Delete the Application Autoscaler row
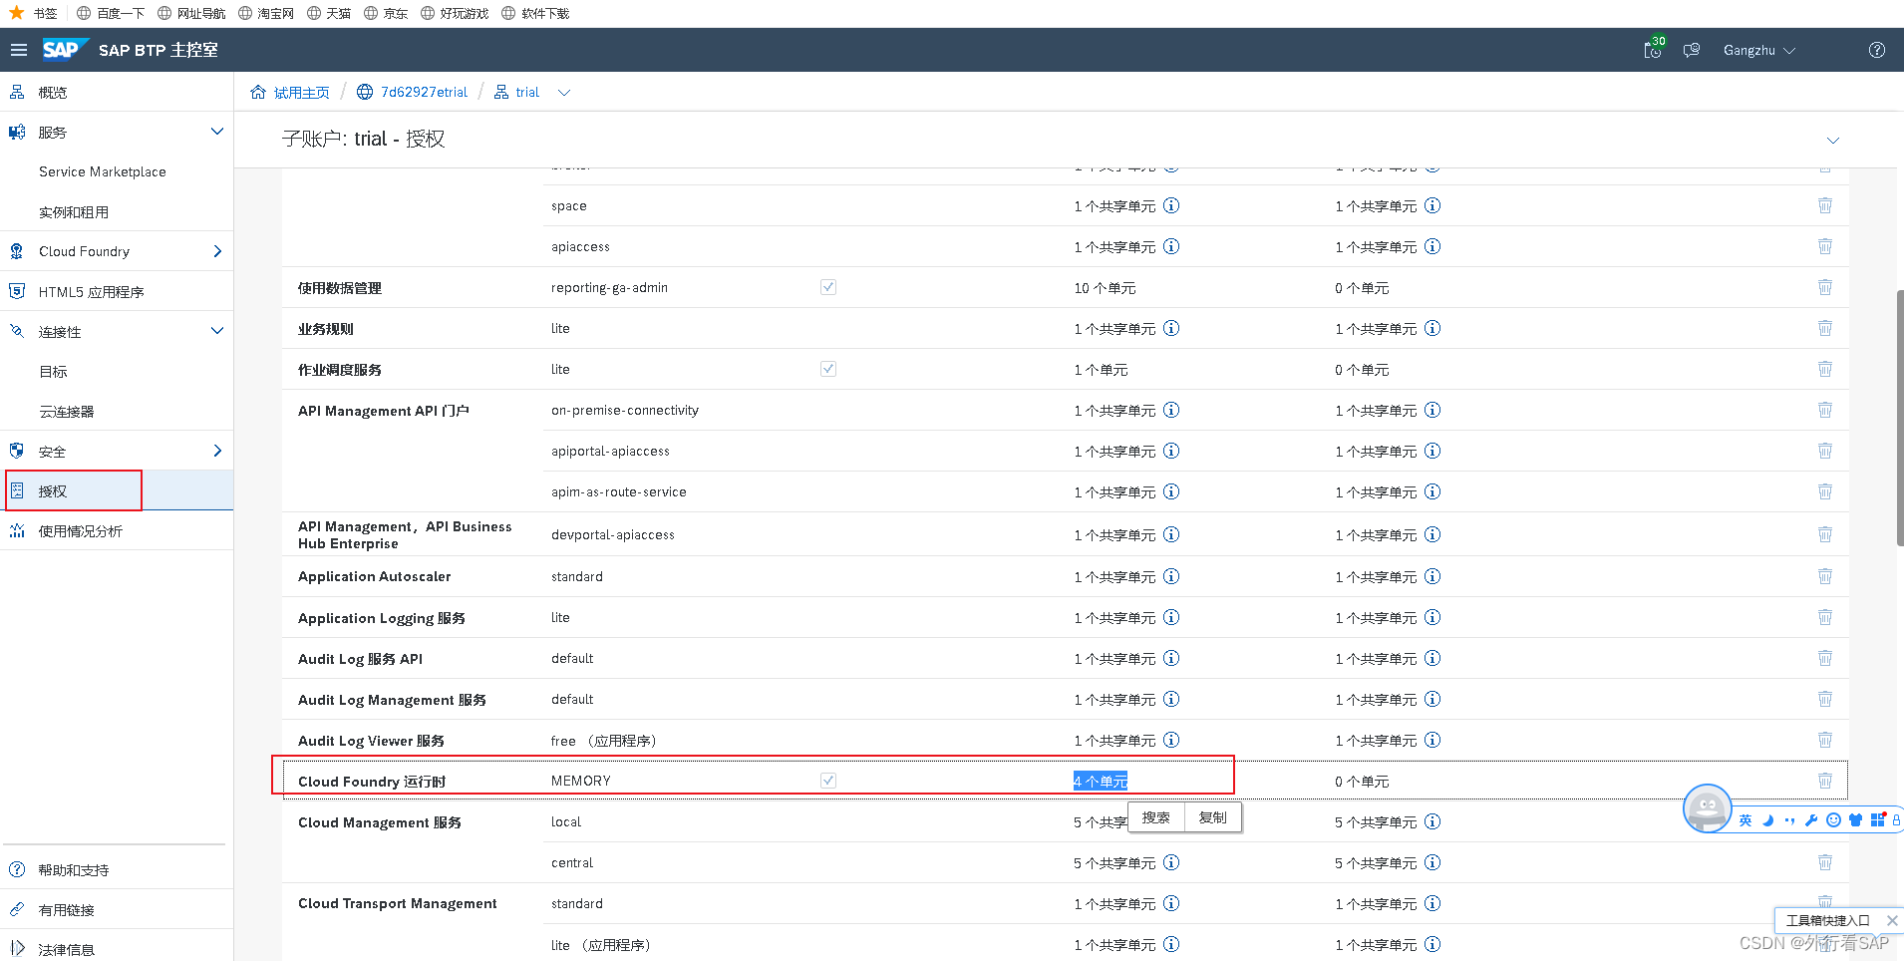This screenshot has width=1904, height=961. [1825, 576]
